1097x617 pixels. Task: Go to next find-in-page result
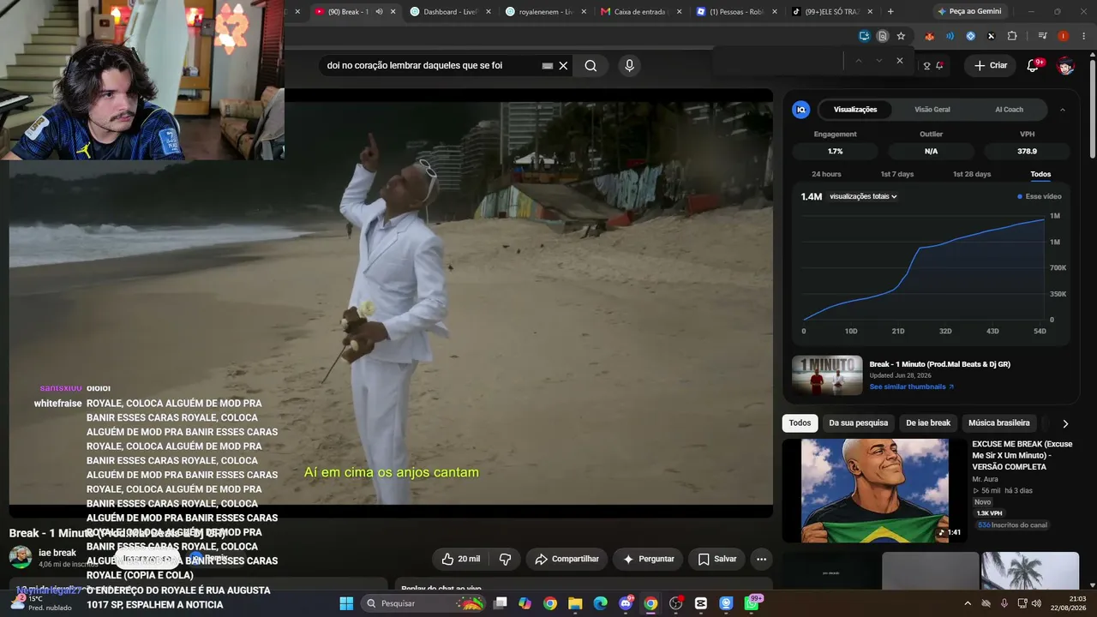pos(878,61)
